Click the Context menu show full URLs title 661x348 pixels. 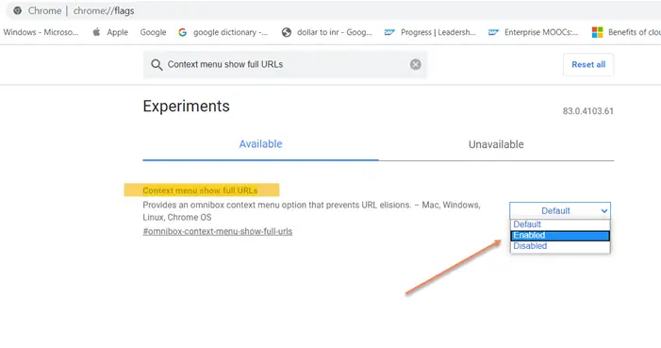click(200, 191)
